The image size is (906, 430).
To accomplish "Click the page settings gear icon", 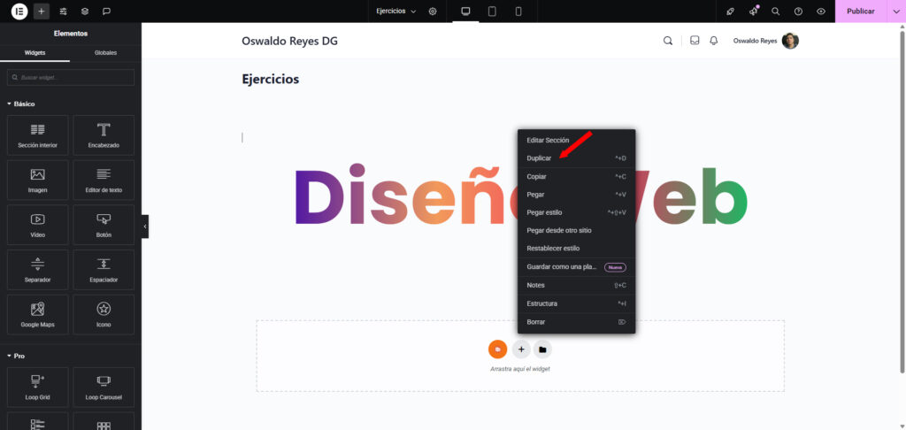I will 433,12.
